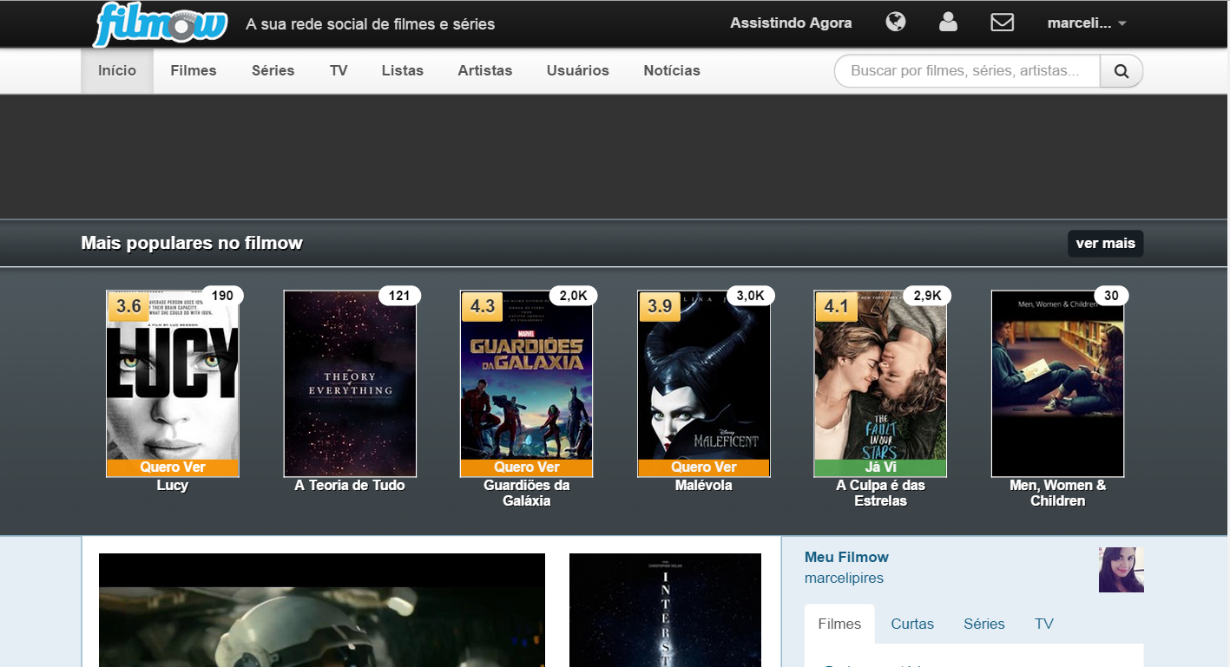Viewport: 1230px width, 667px height.
Task: Open the Usuários menu
Action: [578, 70]
